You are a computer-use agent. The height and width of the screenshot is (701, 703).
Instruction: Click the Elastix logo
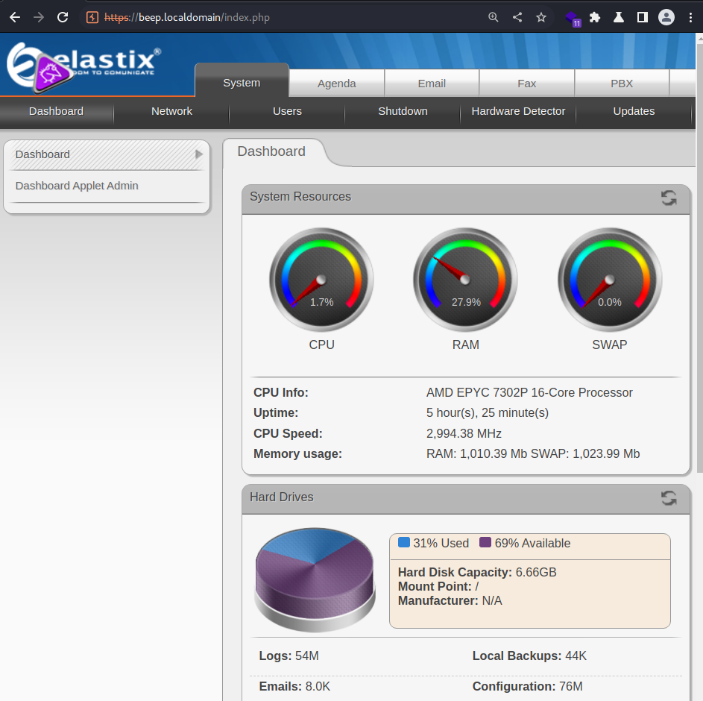pyautogui.click(x=83, y=67)
